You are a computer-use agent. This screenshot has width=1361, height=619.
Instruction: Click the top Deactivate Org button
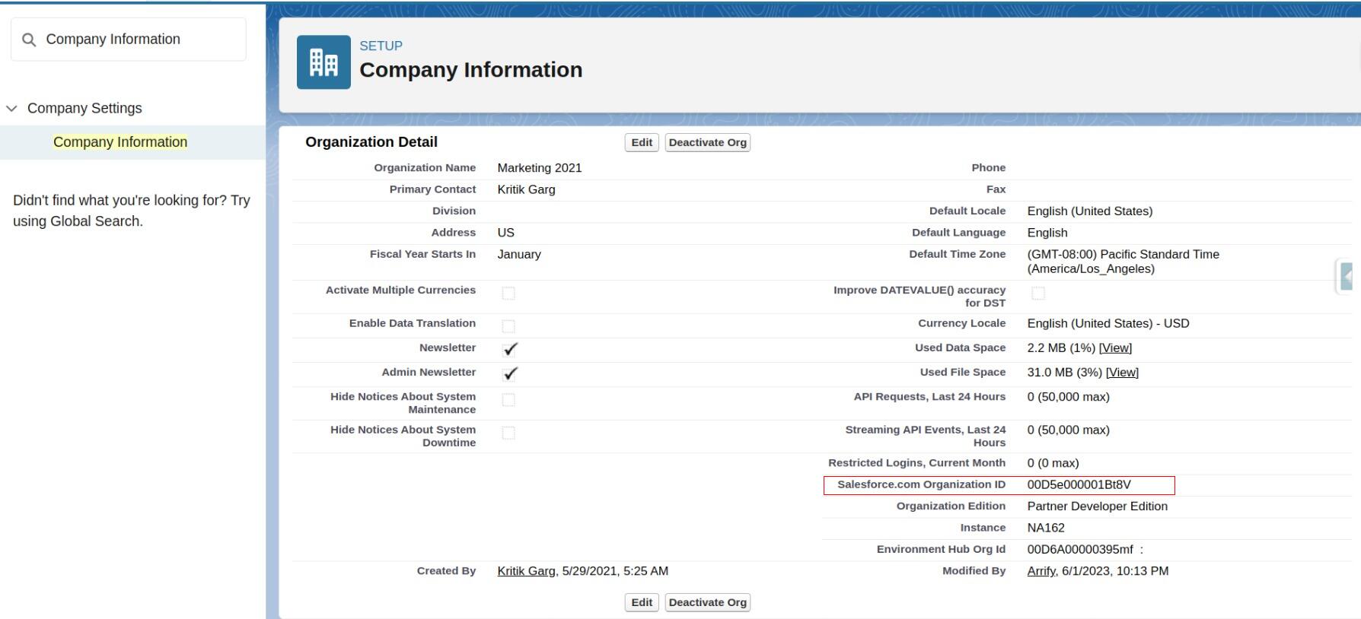(x=708, y=142)
